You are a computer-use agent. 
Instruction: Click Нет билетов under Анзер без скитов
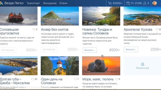[x=49, y=49]
